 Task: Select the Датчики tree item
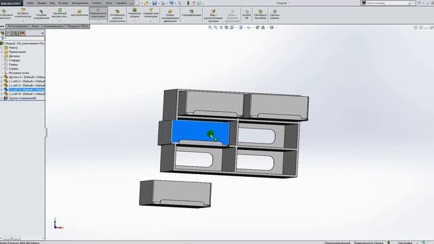(x=14, y=56)
